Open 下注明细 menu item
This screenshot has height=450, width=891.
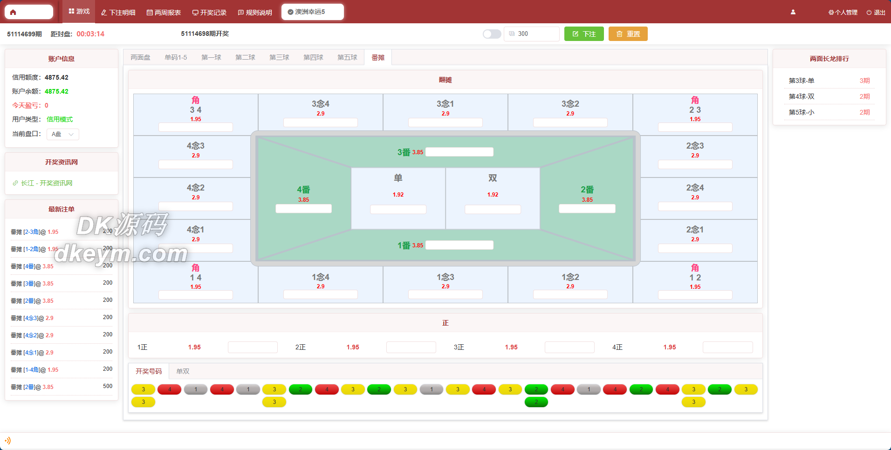118,13
